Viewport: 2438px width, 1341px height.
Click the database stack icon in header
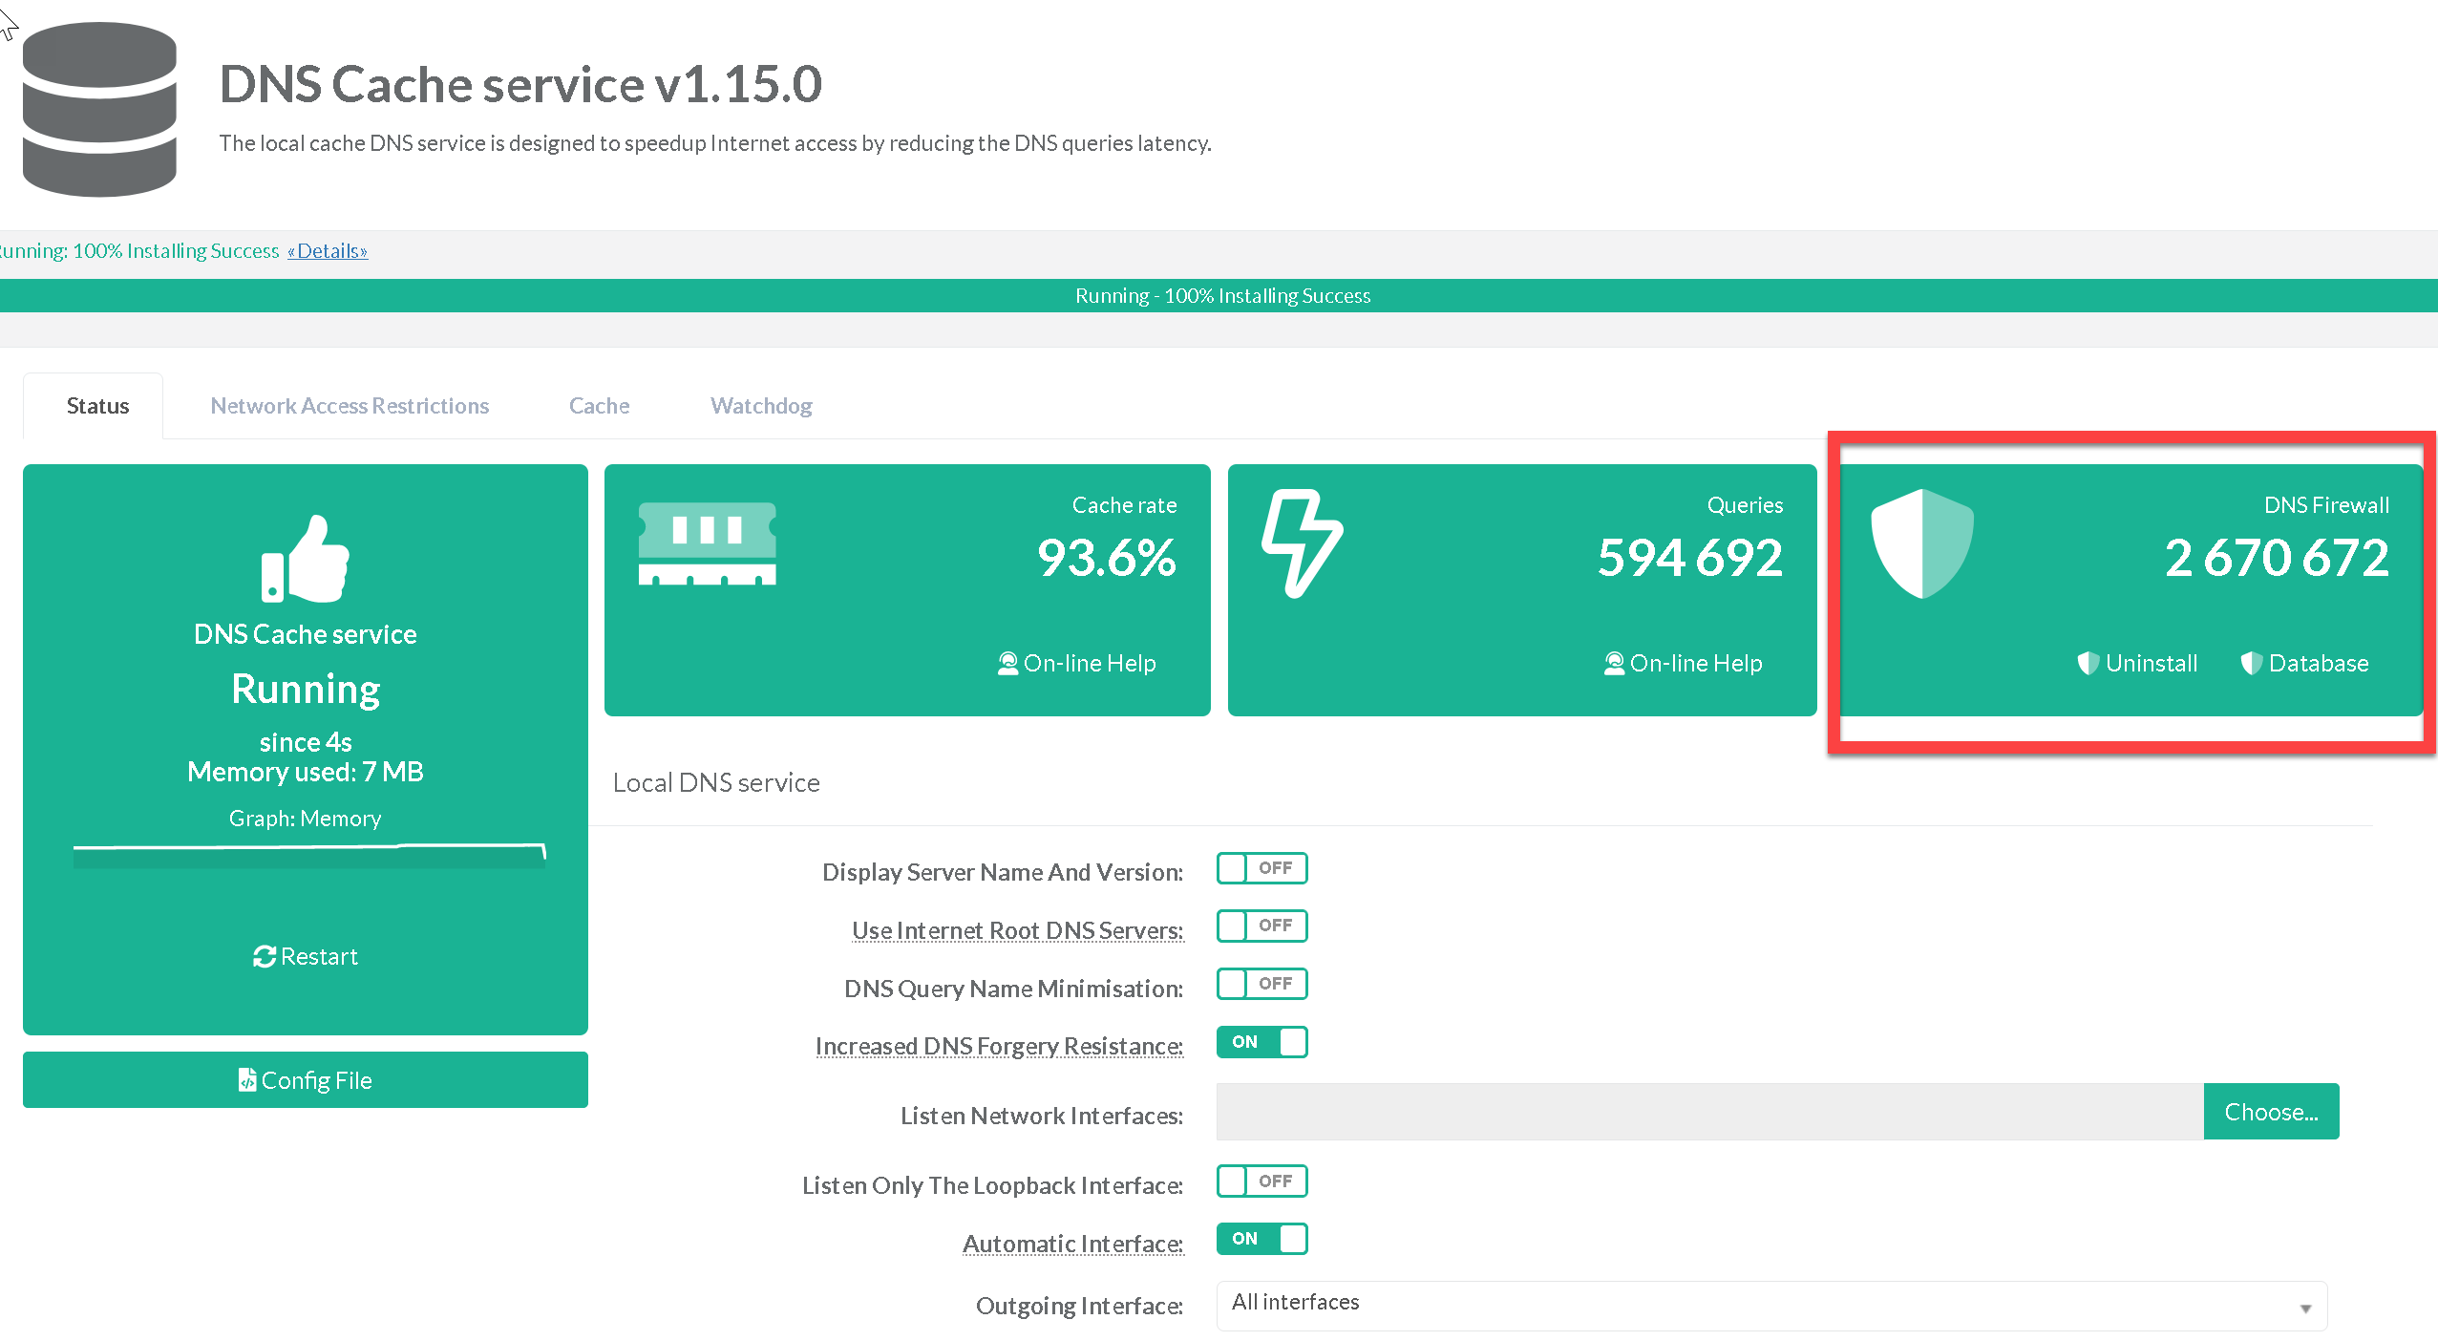tap(99, 109)
